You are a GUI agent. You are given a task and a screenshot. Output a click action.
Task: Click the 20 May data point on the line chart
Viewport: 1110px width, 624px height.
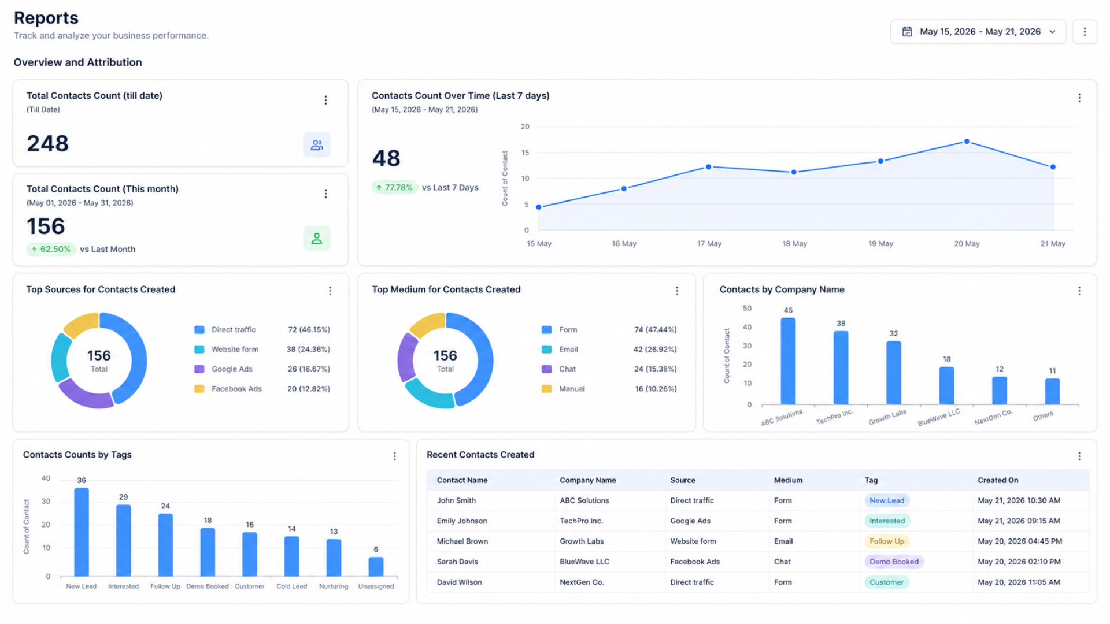[967, 142]
